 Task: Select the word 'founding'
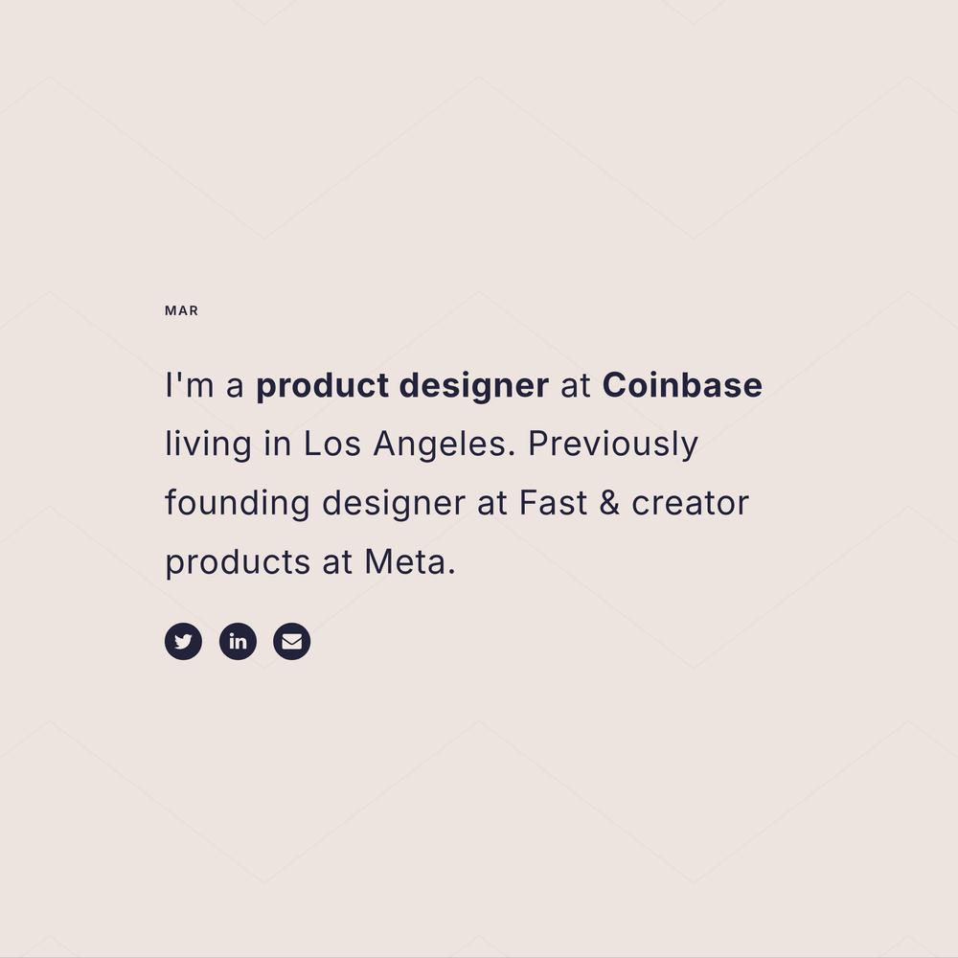pos(237,503)
